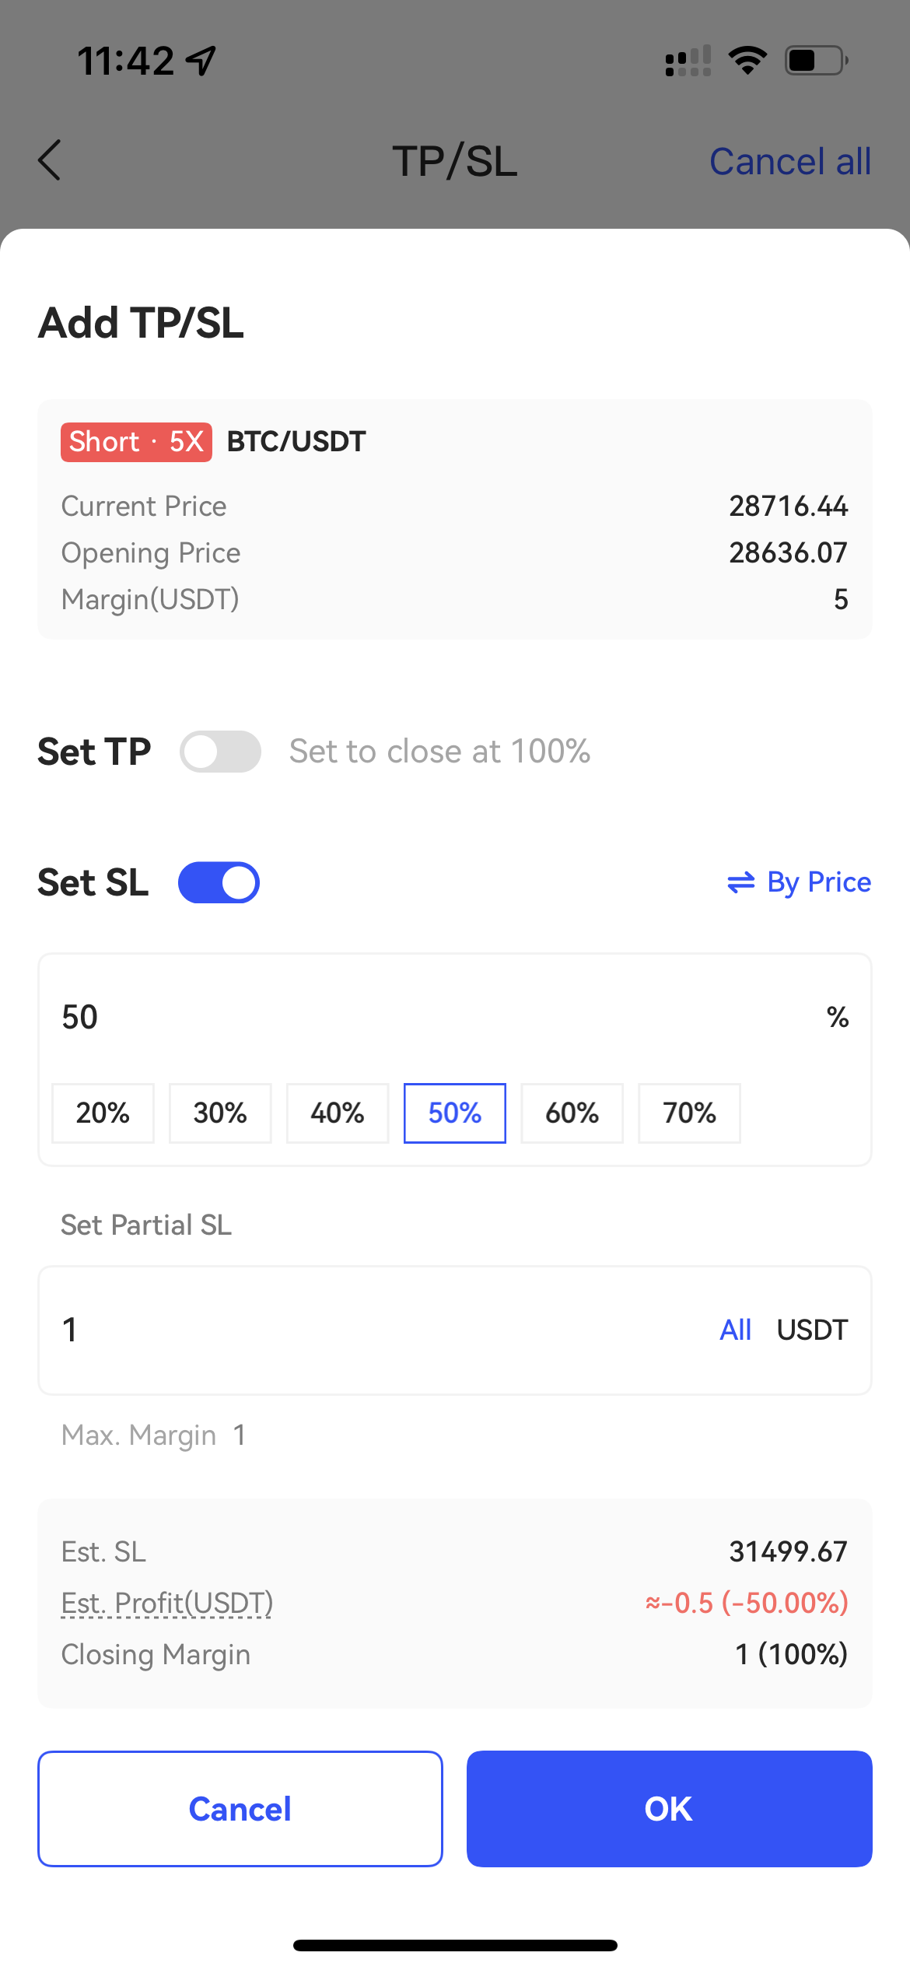The image size is (910, 1970).
Task: Confirm with the OK button
Action: (669, 1808)
